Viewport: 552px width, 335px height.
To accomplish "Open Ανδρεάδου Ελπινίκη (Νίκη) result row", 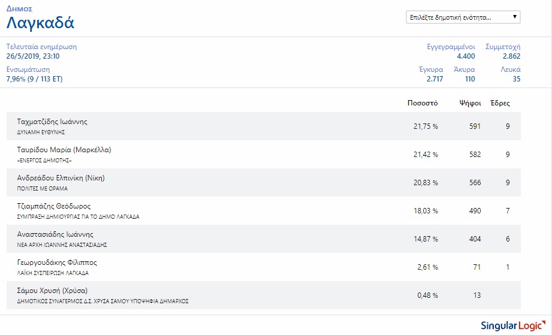I will click(61, 178).
